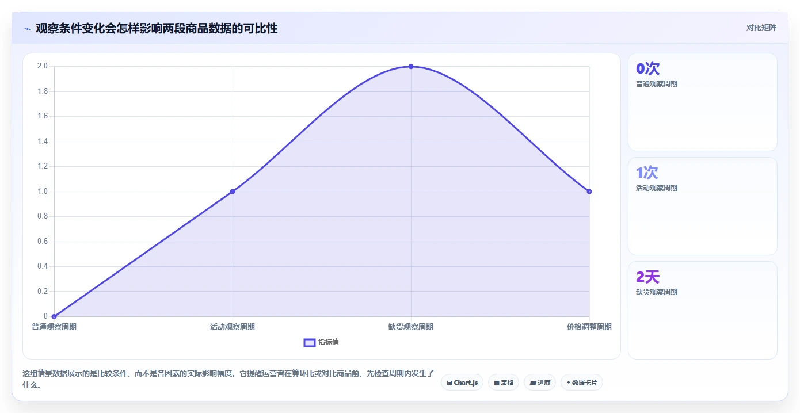Viewport: 800px width, 413px height.
Task: Click the x-axis label 普通观察周期
Action: pos(54,327)
